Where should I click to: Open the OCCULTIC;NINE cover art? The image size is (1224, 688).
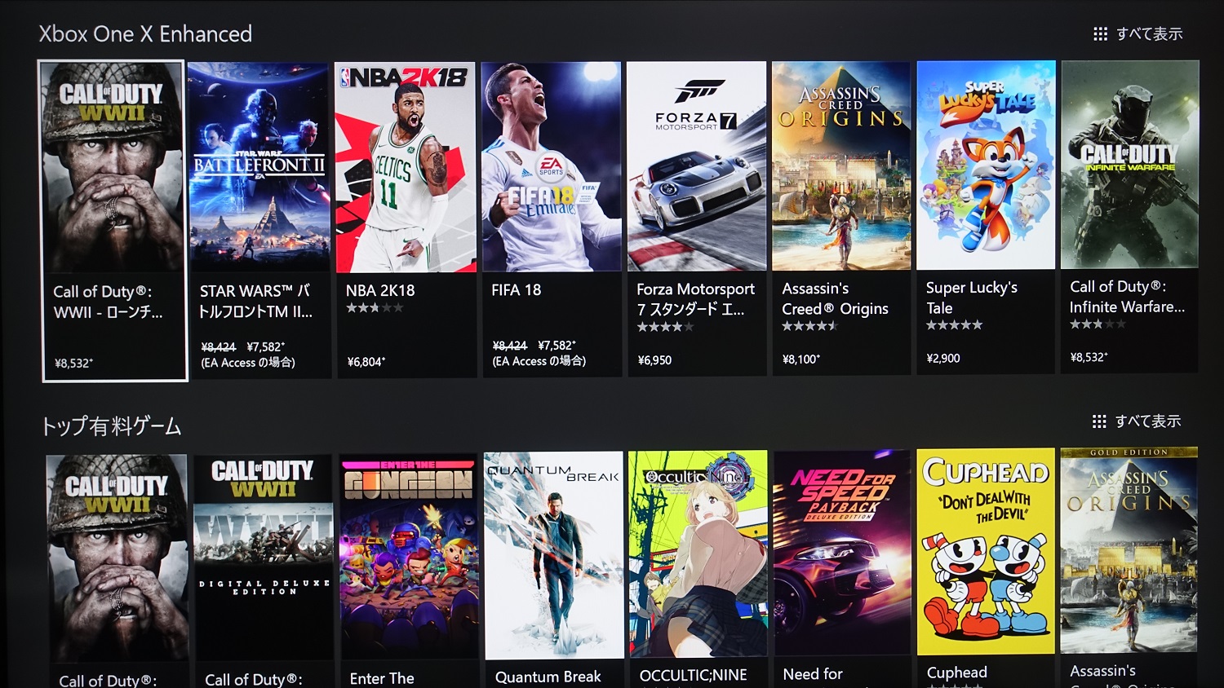pyautogui.click(x=698, y=553)
